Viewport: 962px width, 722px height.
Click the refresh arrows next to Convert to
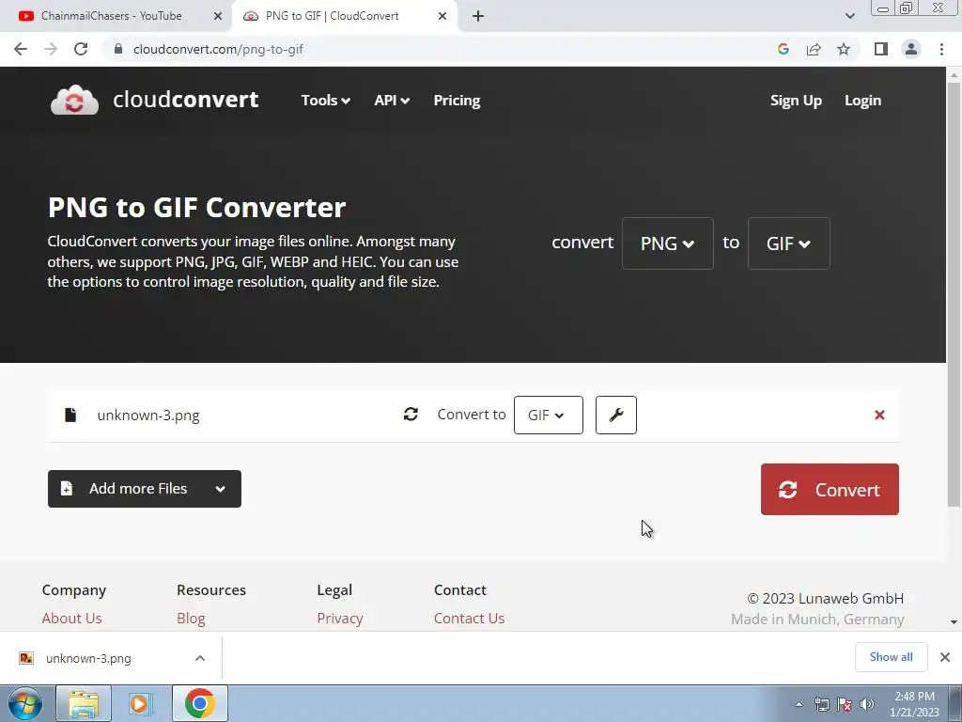(x=411, y=415)
